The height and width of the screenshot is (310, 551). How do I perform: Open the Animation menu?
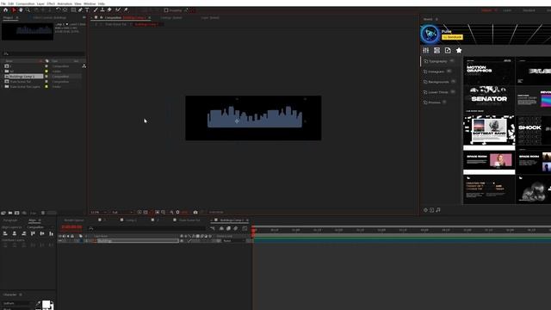tap(65, 3)
